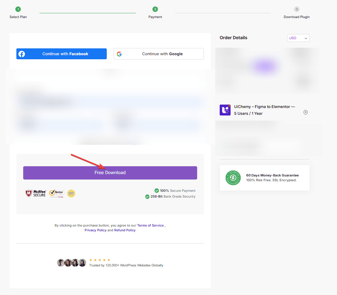Image resolution: width=337 pixels, height=295 pixels.
Task: Click the McAfee Secure badge
Action: (x=35, y=192)
